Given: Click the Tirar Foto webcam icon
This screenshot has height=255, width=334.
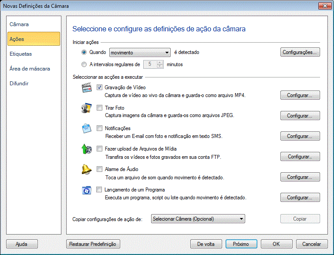Looking at the screenshot, I should pyautogui.click(x=86, y=109).
